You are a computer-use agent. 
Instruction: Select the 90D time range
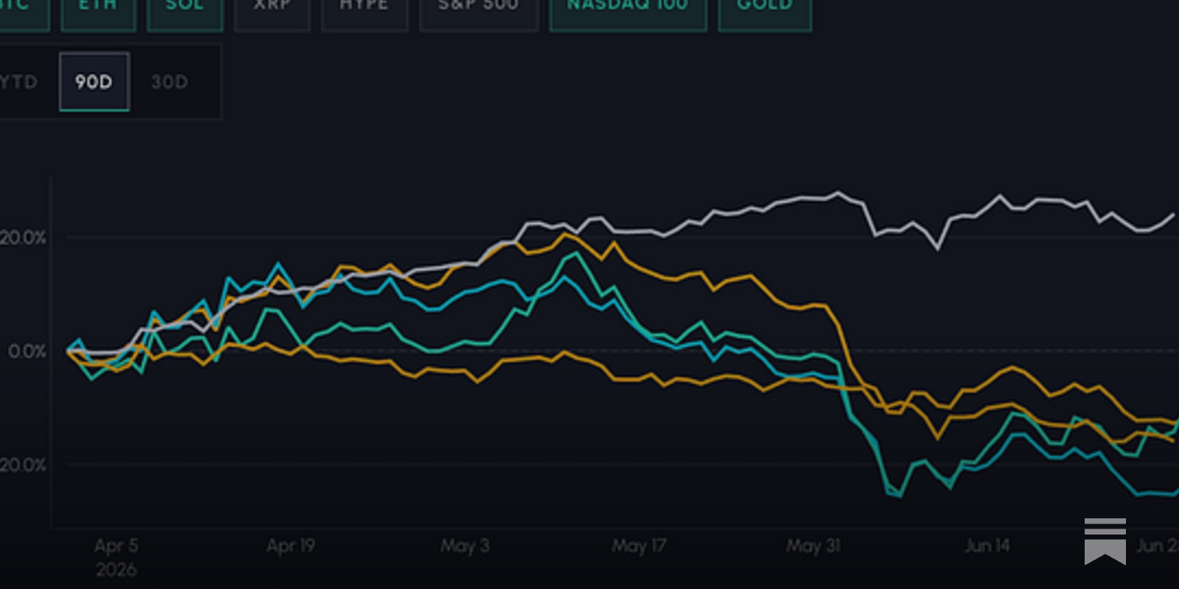94,82
